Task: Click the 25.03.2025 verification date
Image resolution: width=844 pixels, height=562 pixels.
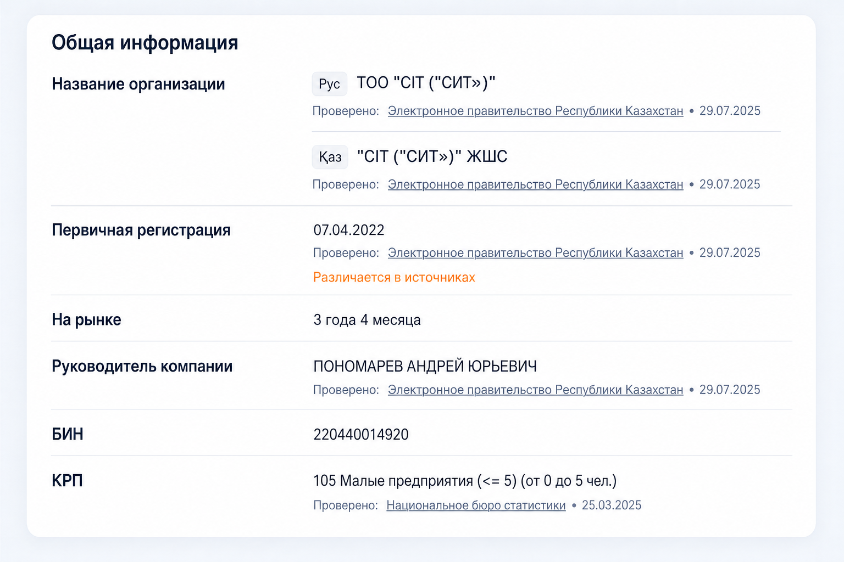Action: pos(612,505)
